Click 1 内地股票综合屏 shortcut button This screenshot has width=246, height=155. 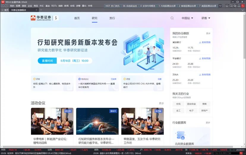point(167,6)
